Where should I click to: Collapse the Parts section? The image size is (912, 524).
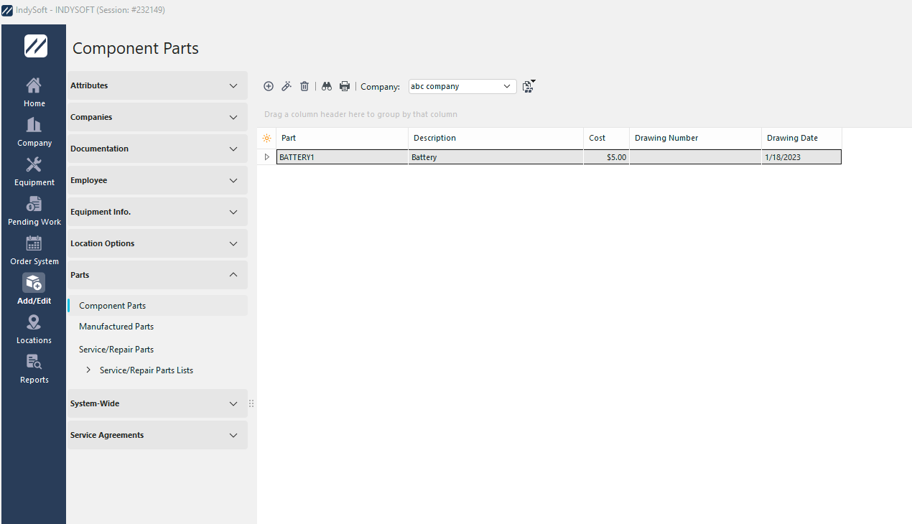click(157, 275)
